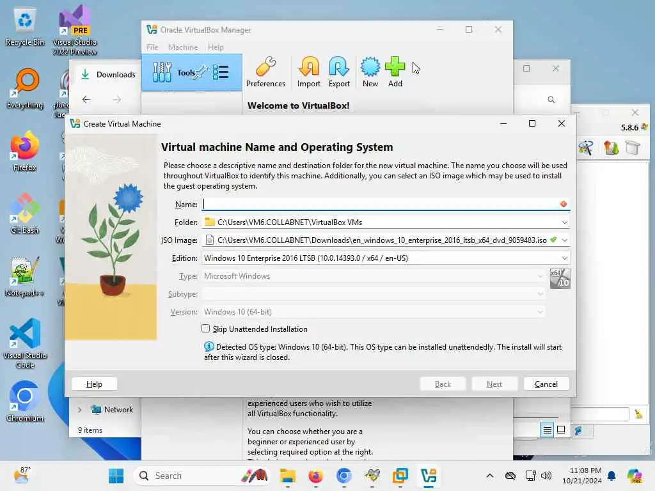The width and height of the screenshot is (655, 491).
Task: Launch Chromium from the desktop
Action: [25, 401]
